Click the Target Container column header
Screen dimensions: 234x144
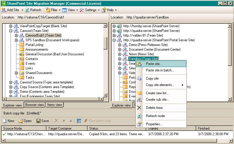pos(67,128)
